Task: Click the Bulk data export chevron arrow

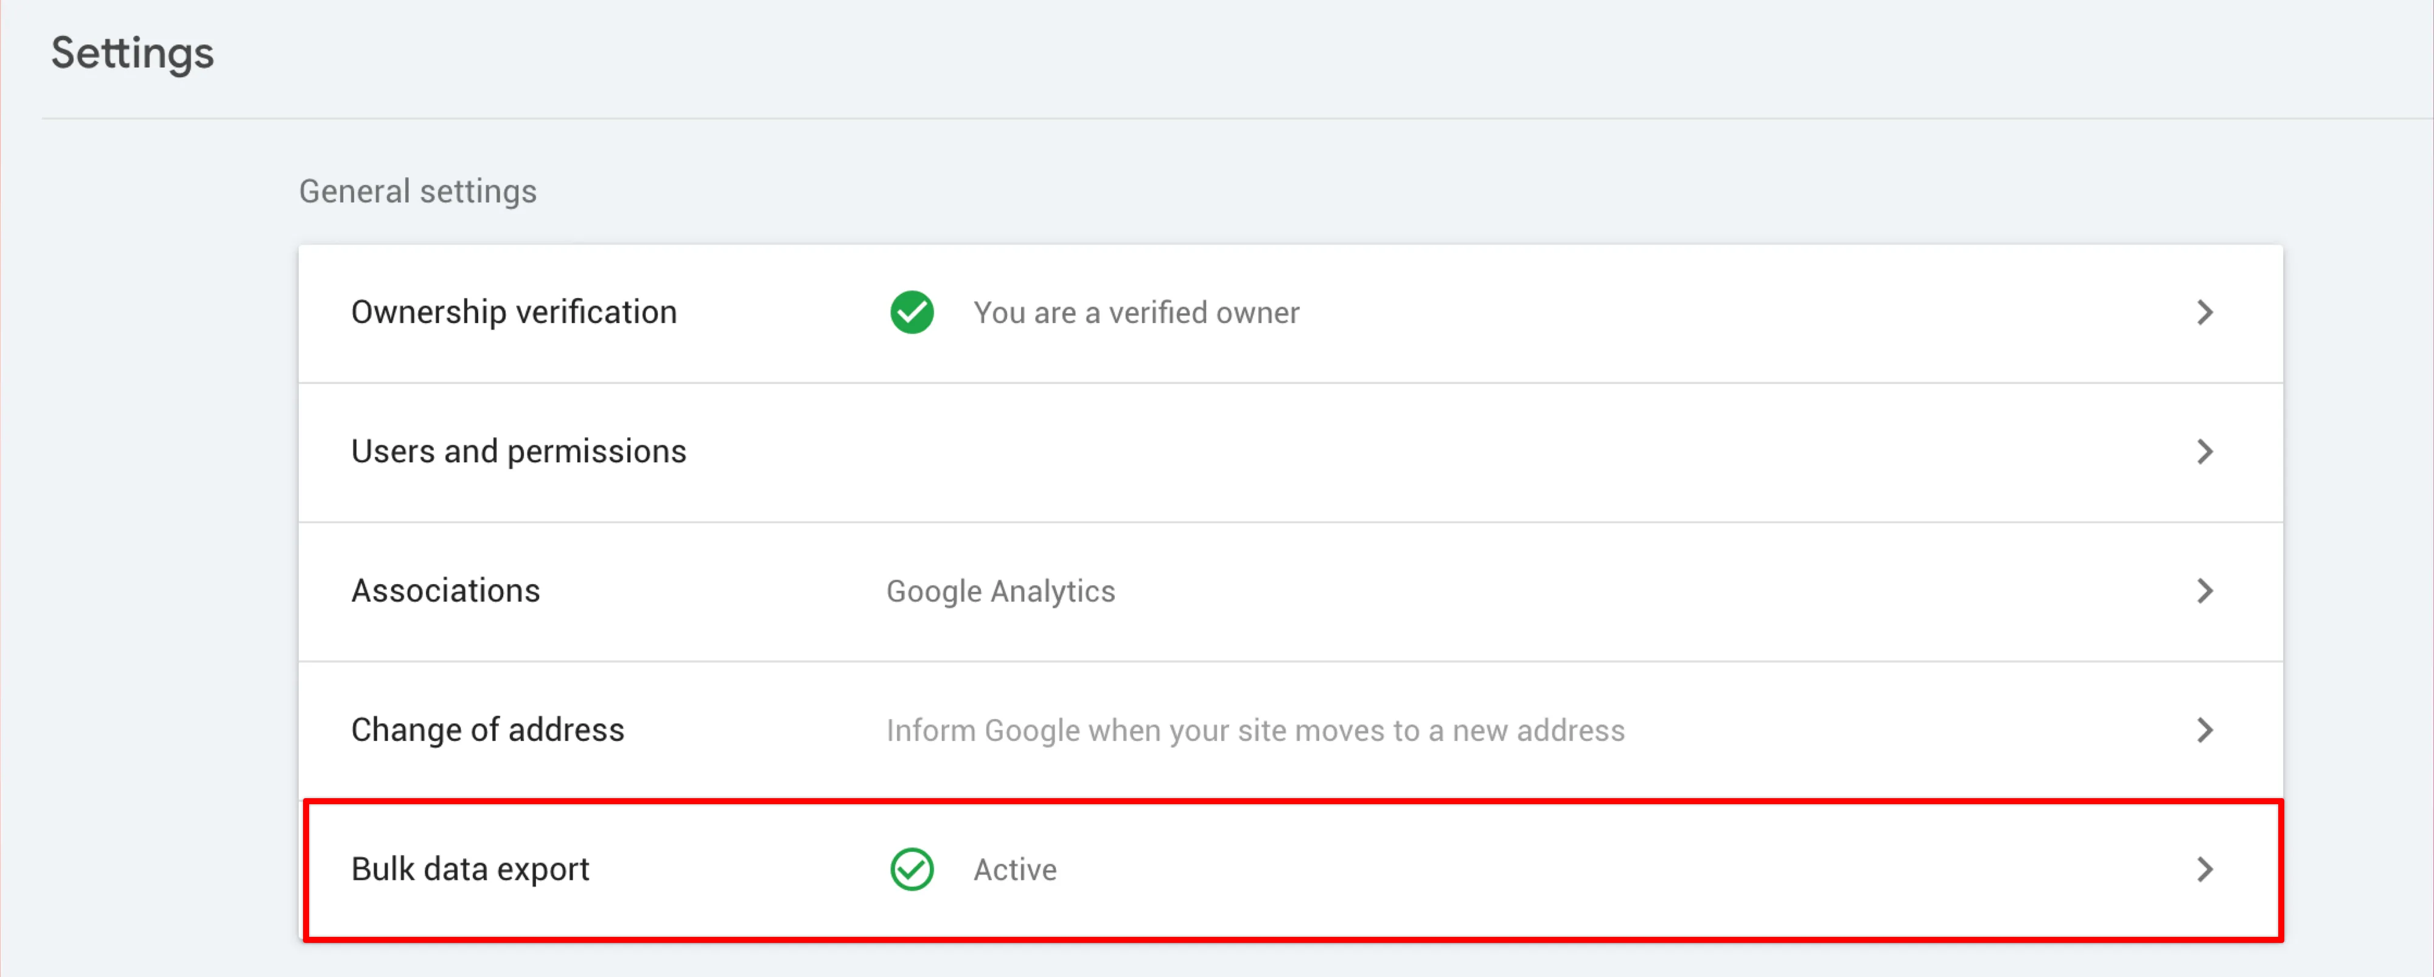Action: click(2205, 869)
